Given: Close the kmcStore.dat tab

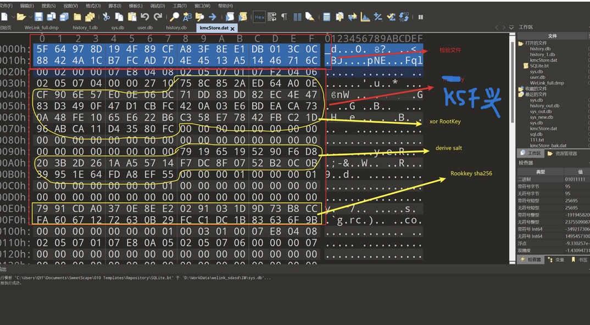Looking at the screenshot, I should (x=232, y=29).
